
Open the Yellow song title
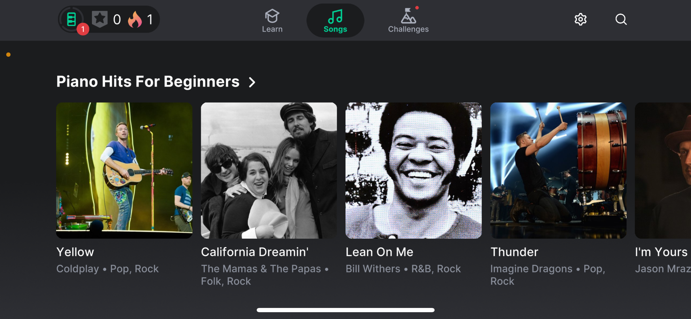(75, 252)
